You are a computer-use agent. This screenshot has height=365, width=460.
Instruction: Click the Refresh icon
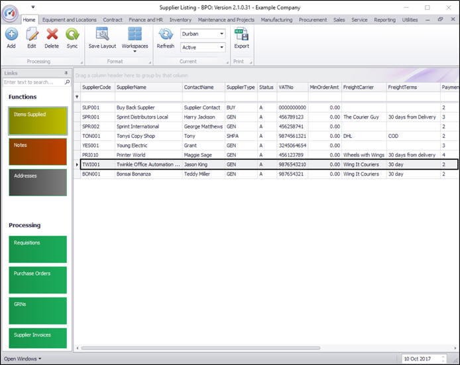pos(165,34)
